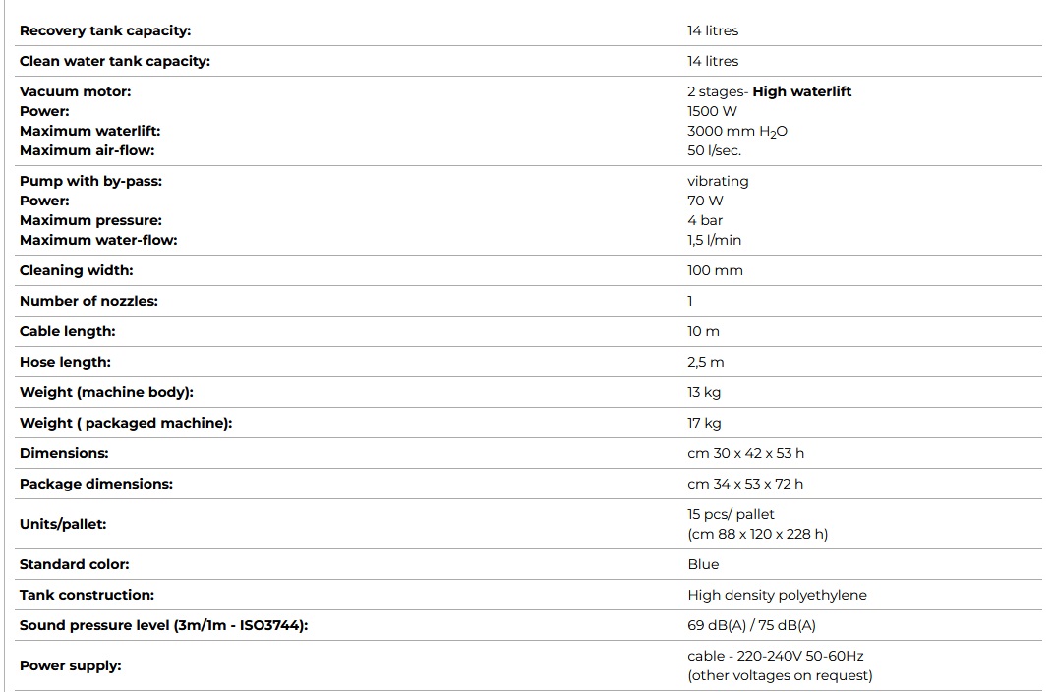This screenshot has width=1054, height=692.
Task: Click the 'Hose length:' label
Action: [x=65, y=362]
